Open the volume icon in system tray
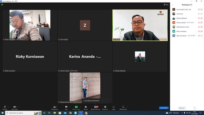Image resolution: width=204 pixels, height=115 pixels. 187,113
